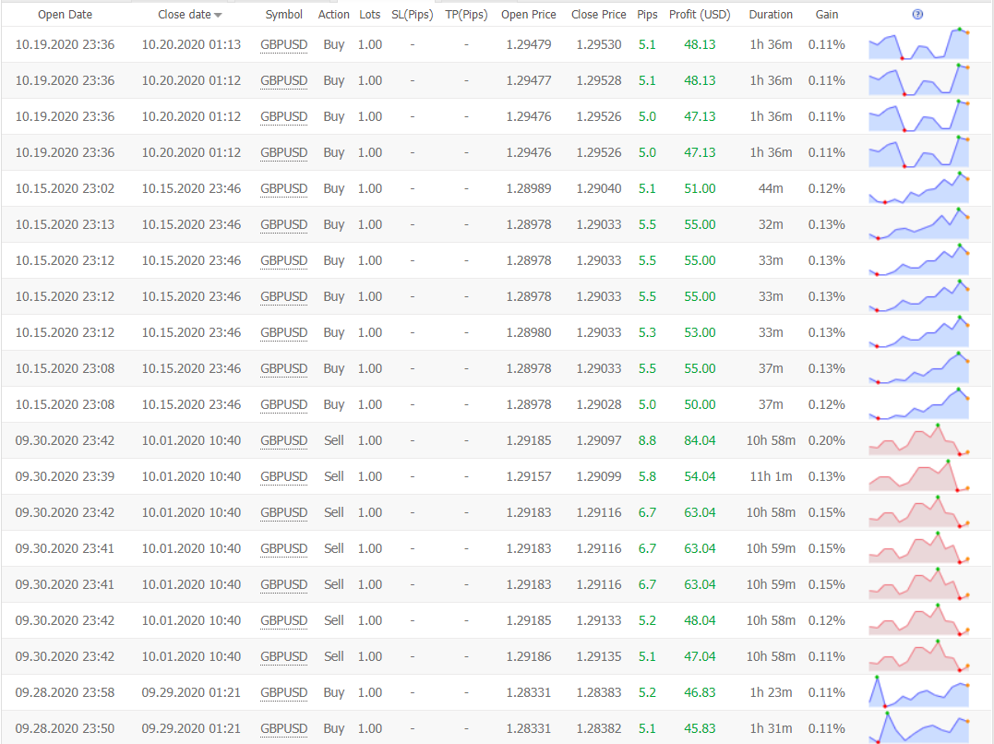Select open date 09.28.2020 23:58

tap(65, 692)
